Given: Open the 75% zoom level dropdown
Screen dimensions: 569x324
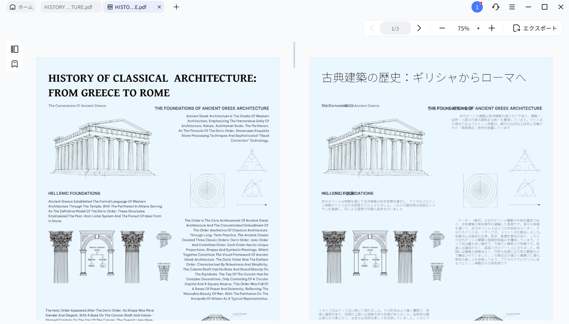Looking at the screenshot, I should click(478, 28).
